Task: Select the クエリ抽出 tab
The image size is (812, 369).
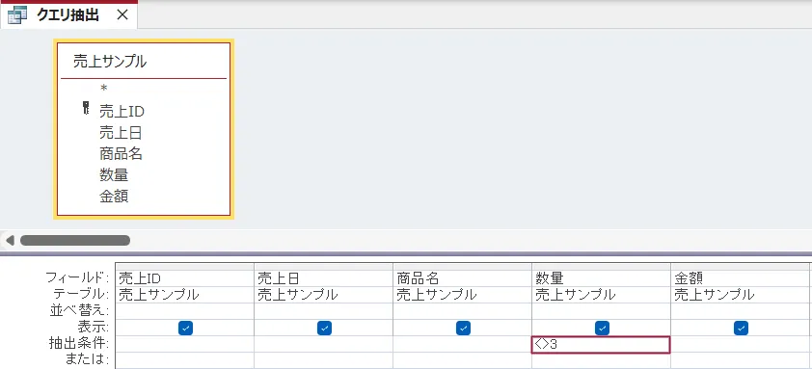Action: (68, 15)
